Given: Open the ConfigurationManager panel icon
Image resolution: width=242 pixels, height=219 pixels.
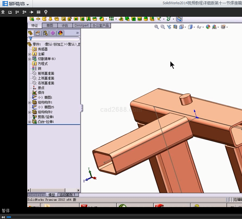Looking at the screenshot, I should (x=45, y=33).
